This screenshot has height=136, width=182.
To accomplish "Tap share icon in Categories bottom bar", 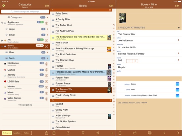I will coord(46,133).
